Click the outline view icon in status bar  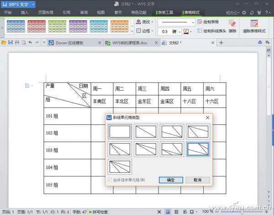(x=176, y=212)
